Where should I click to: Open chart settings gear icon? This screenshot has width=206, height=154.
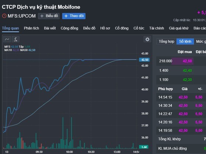pyautogui.click(x=147, y=39)
